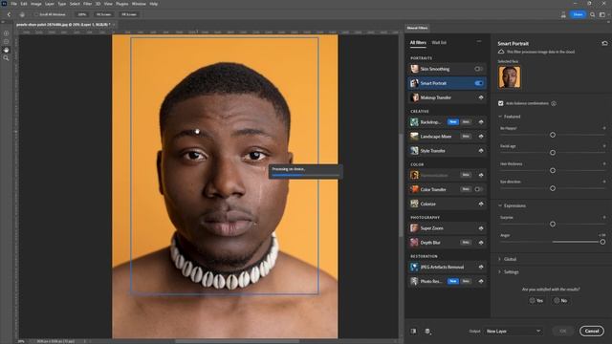612x344 pixels.
Task: Open the Filter menu
Action: (87, 4)
